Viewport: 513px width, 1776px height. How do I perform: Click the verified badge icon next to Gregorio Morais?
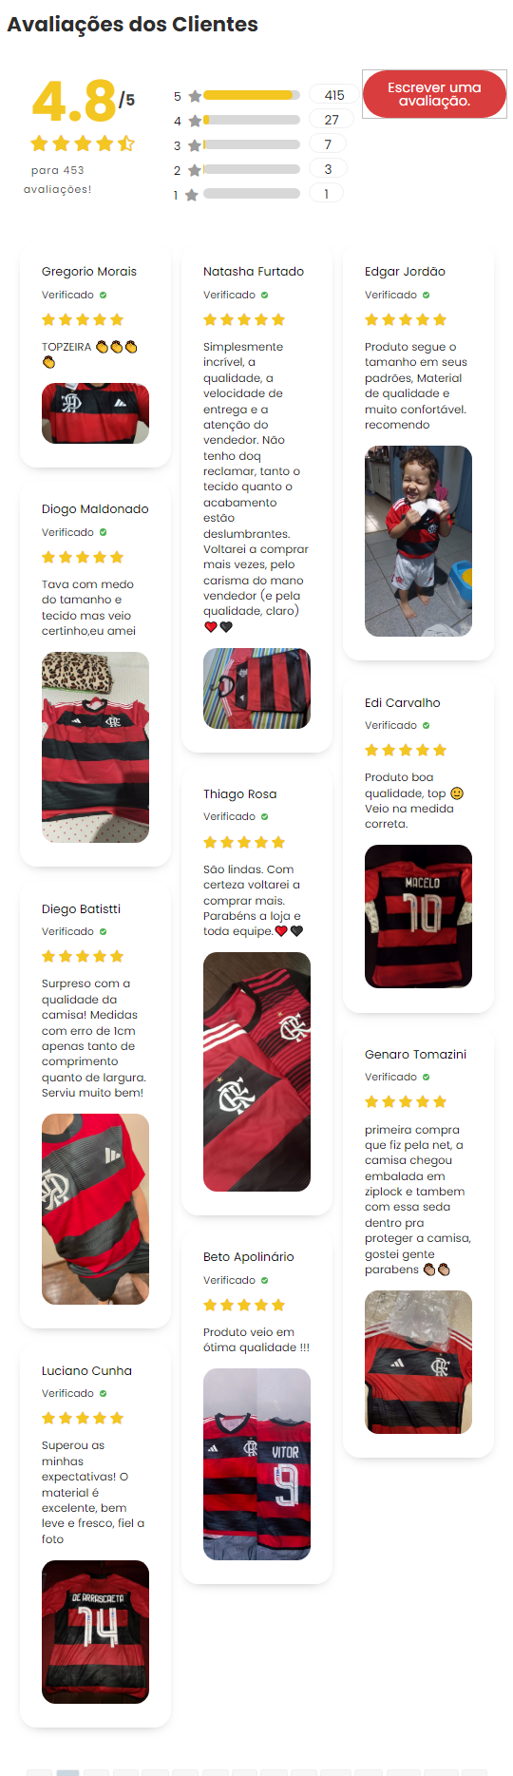click(x=104, y=296)
